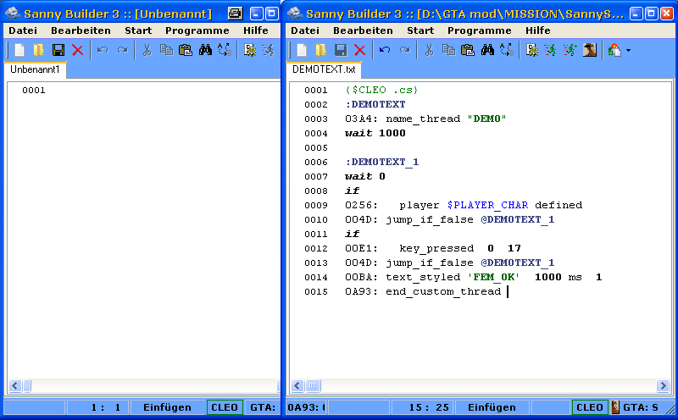This screenshot has height=420, width=678.
Task: Select the Unbenannt1 tab
Action: coord(35,69)
